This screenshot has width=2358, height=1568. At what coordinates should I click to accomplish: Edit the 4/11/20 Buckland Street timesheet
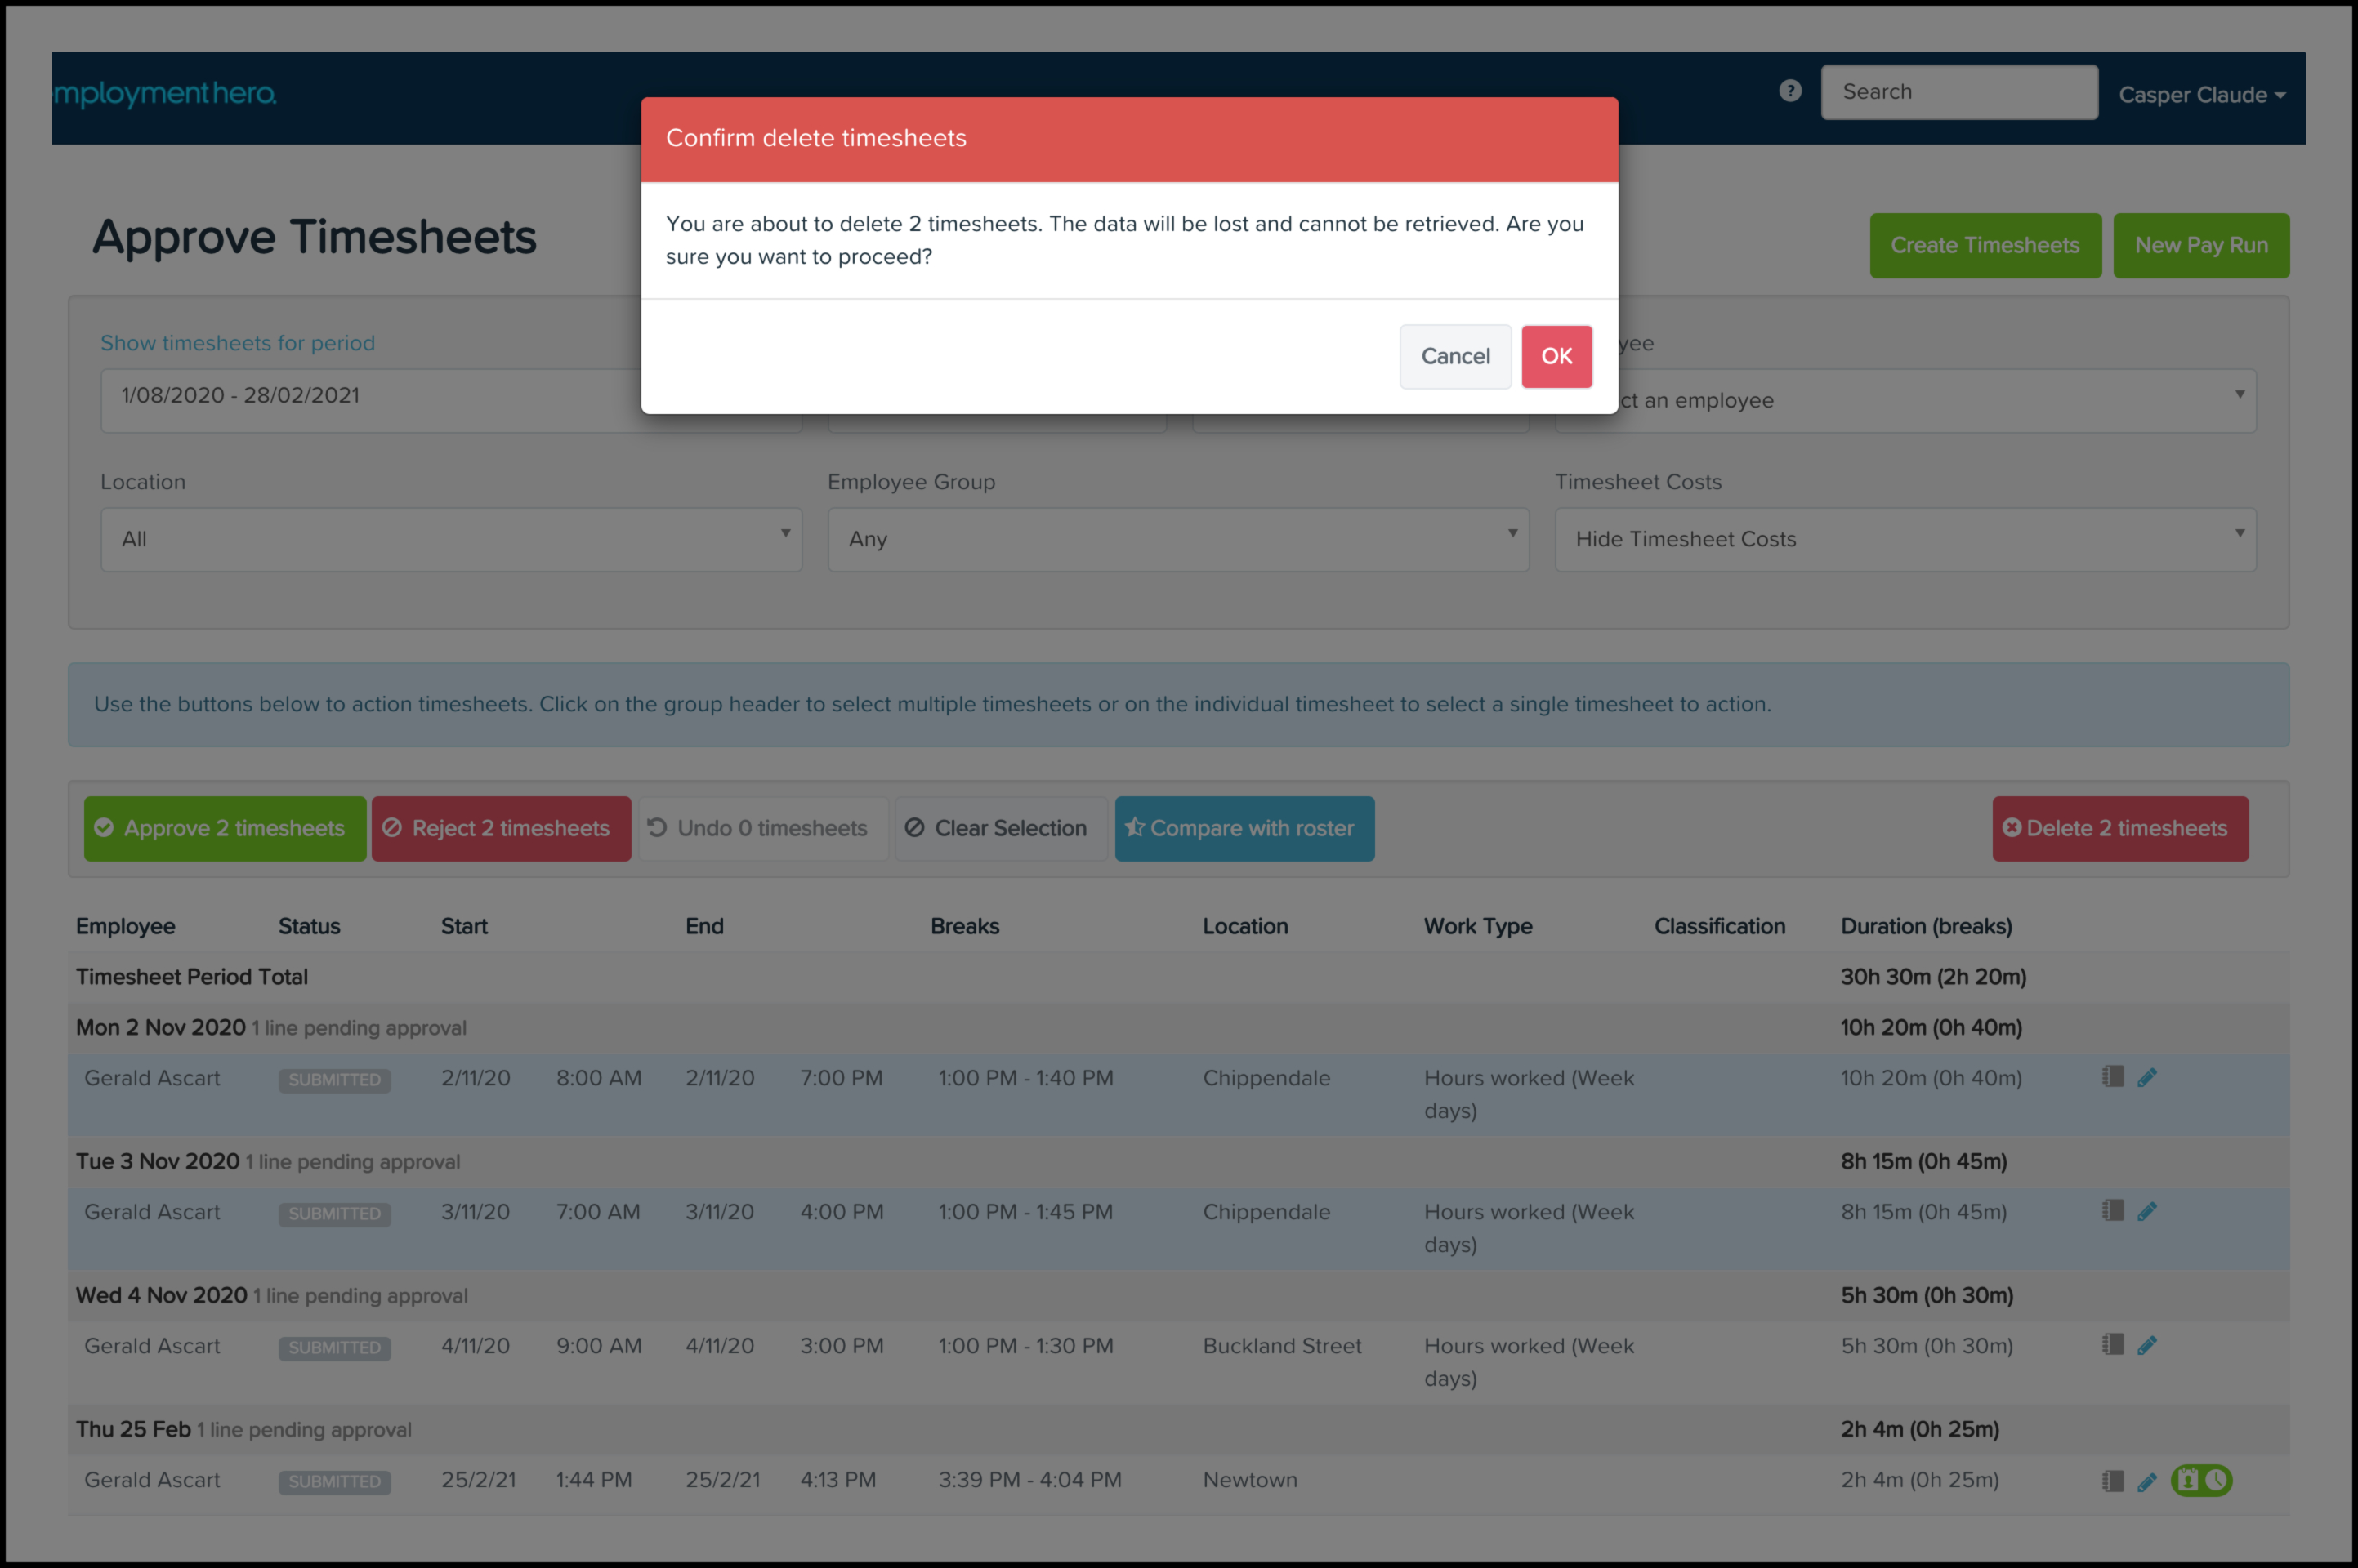2147,1345
